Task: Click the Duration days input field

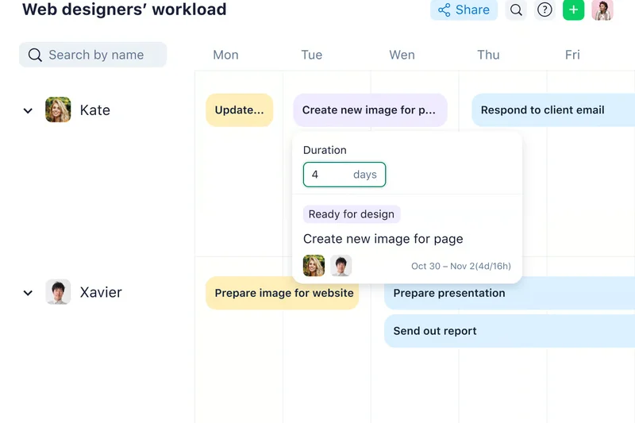Action: click(344, 175)
